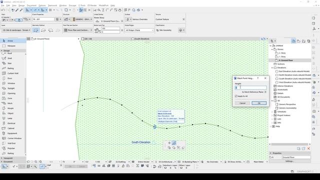Select the Curtain Wall tool

coord(13,73)
